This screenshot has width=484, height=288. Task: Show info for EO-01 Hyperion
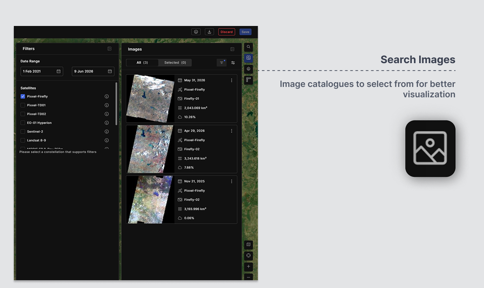click(106, 123)
